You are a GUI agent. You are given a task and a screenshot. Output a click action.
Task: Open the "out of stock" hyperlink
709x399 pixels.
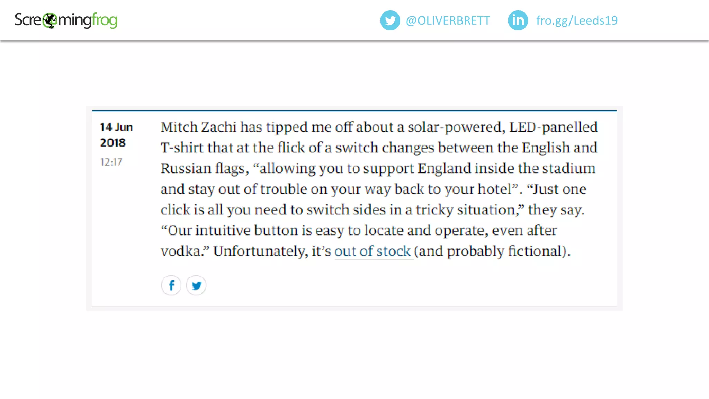click(x=373, y=251)
